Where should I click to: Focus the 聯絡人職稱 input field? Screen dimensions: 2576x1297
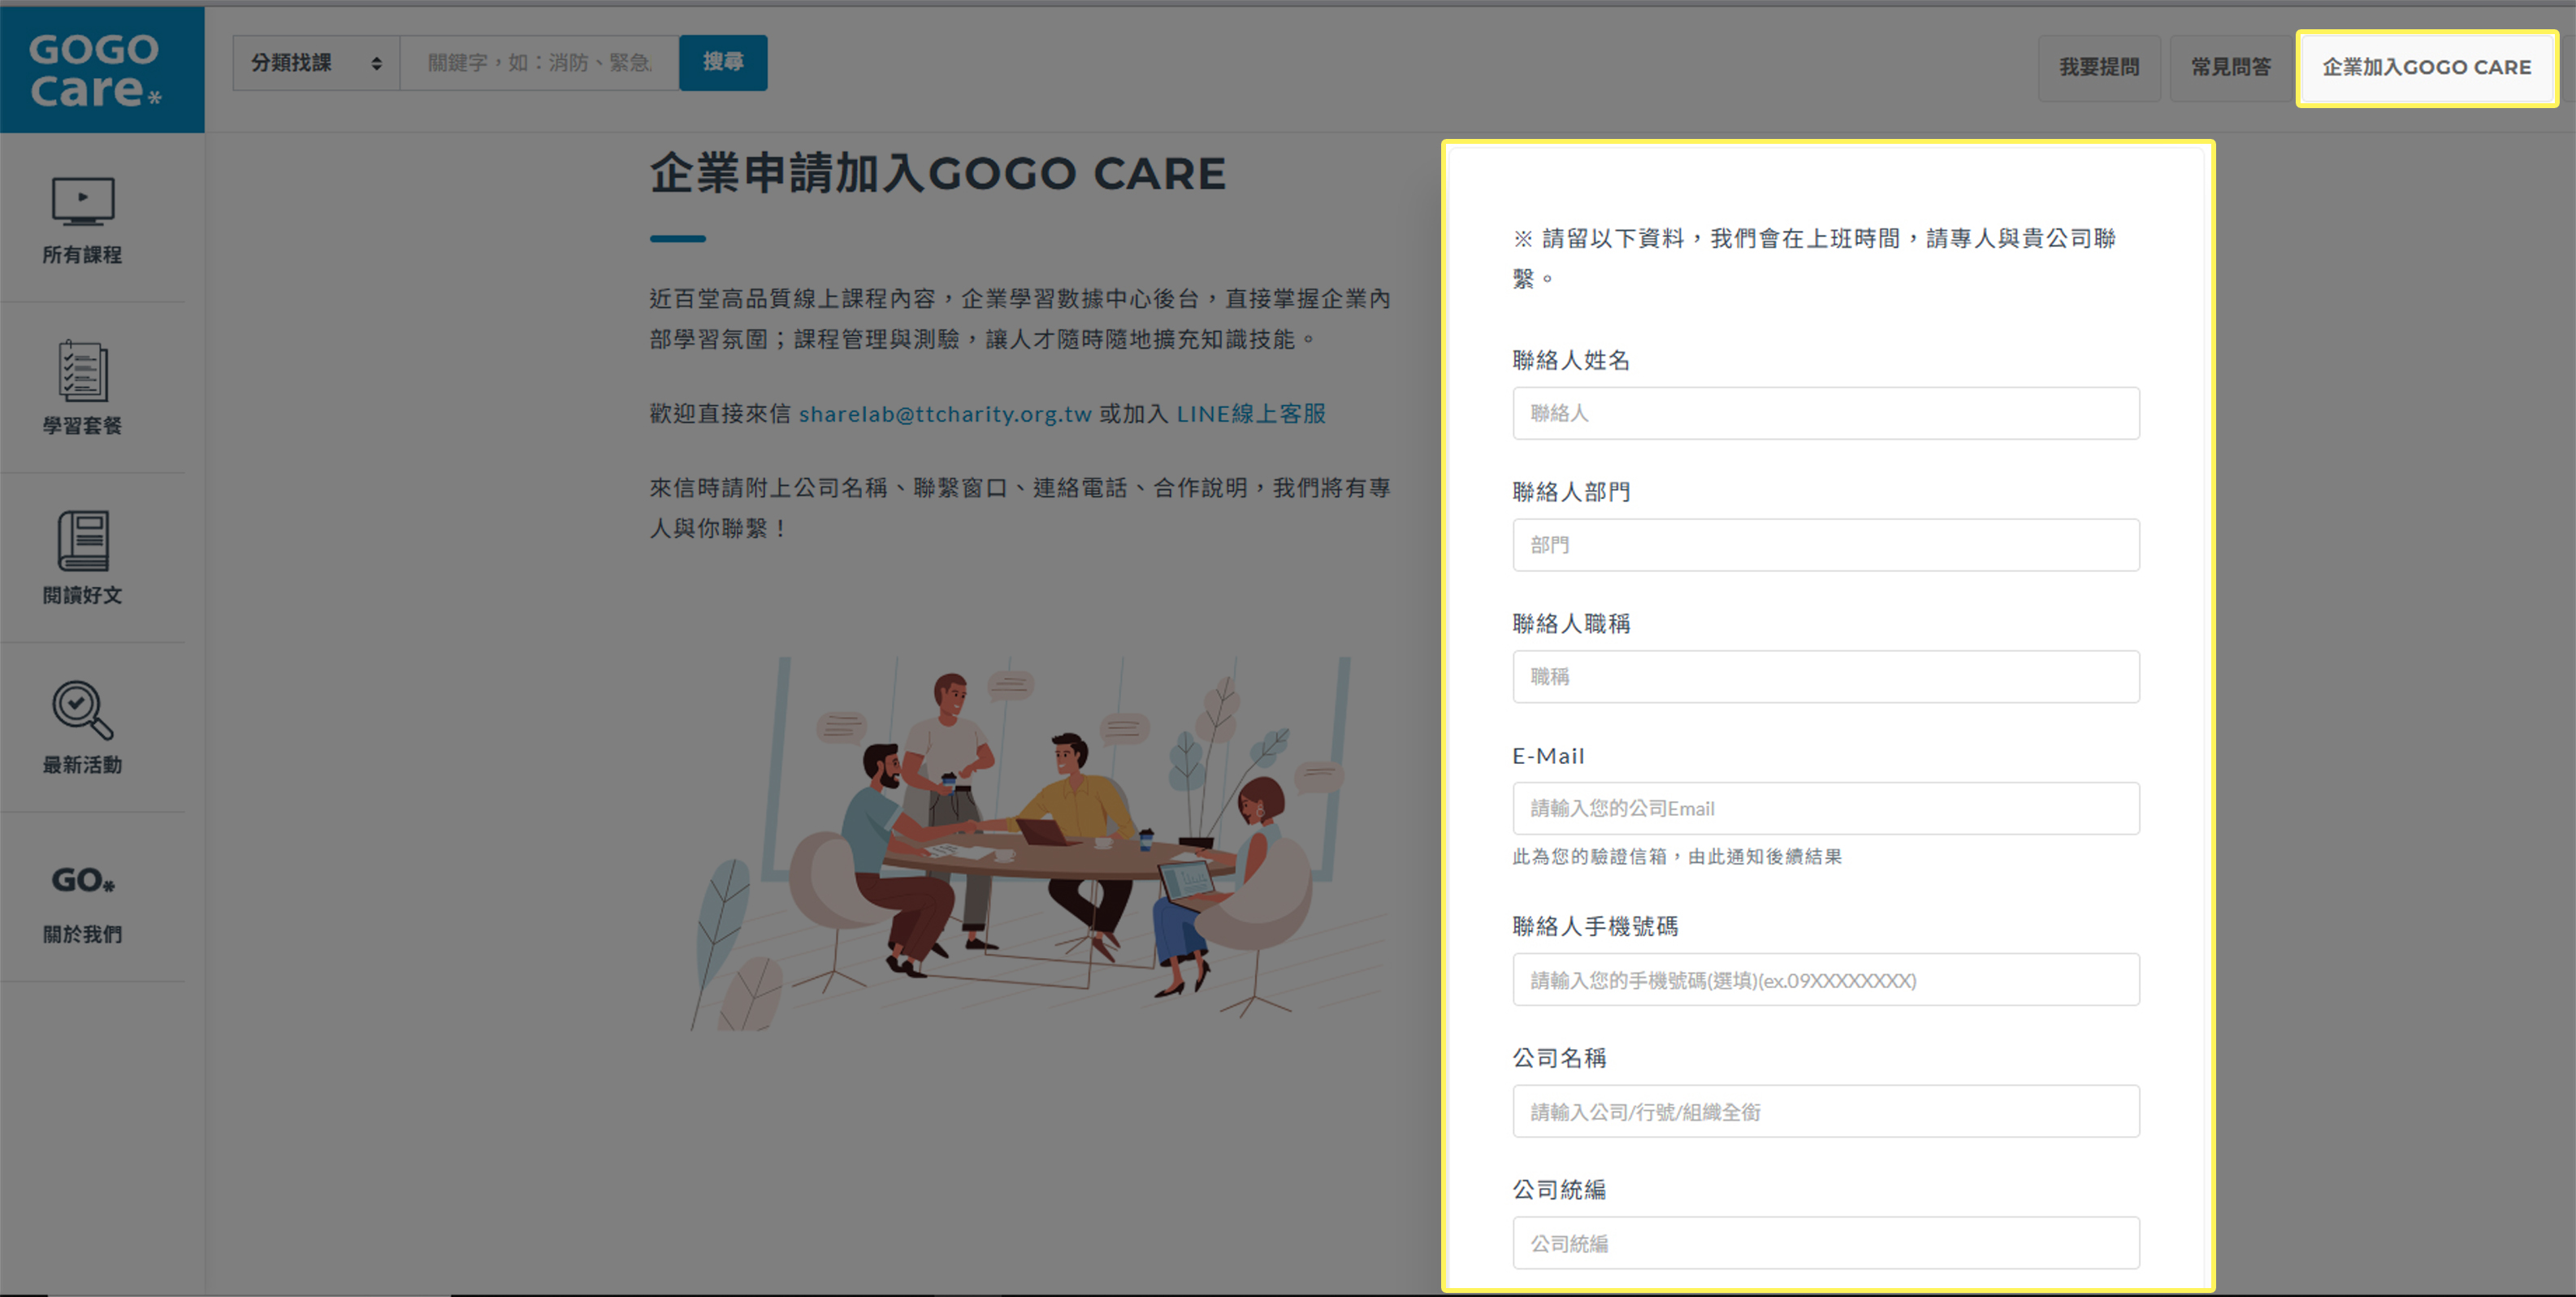[1826, 677]
